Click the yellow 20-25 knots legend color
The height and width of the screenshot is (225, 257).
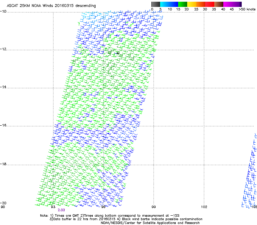tap(192, 4)
